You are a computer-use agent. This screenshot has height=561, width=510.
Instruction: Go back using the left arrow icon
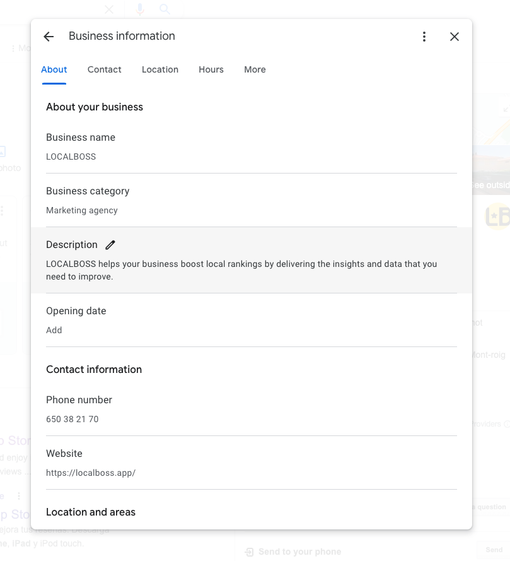49,37
